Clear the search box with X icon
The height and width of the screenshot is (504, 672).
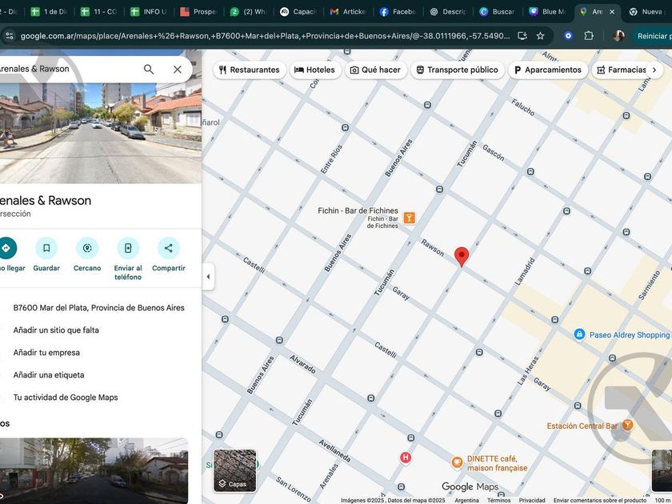(178, 70)
